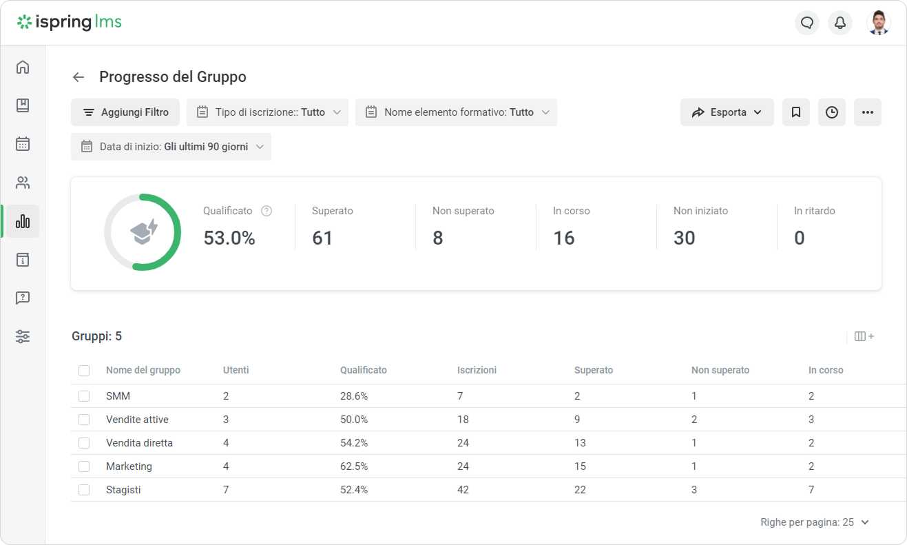Click the sidebar Settings sliders icon
Screen dimensions: 907x545
click(x=23, y=337)
